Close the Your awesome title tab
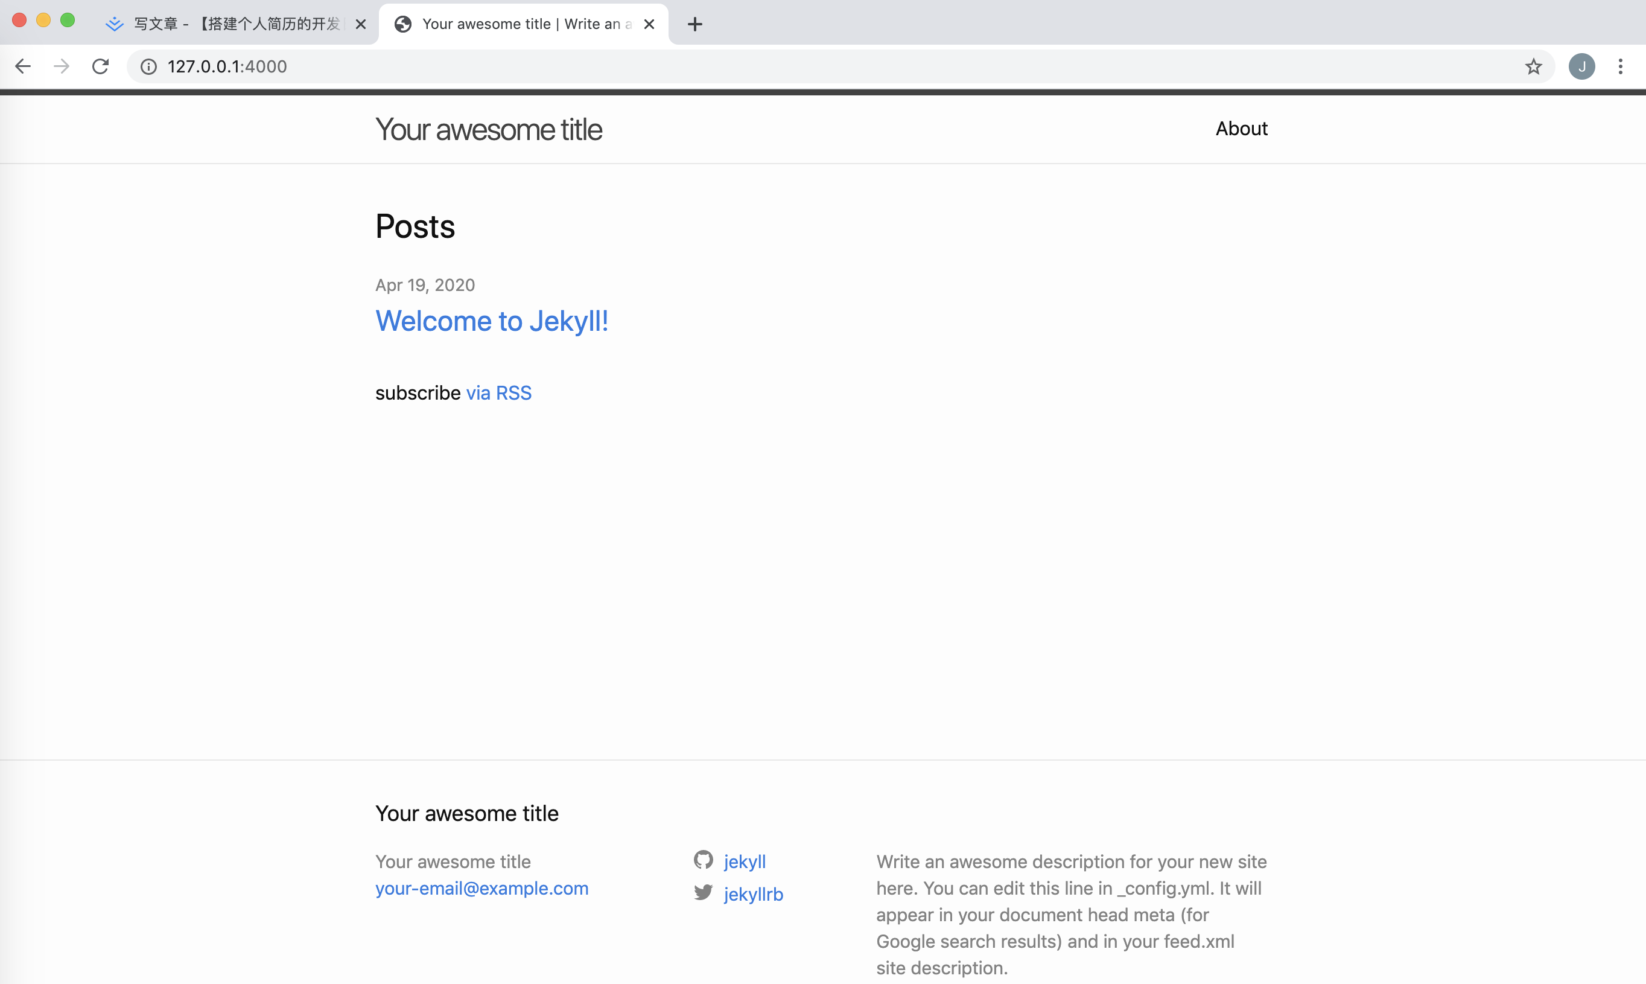This screenshot has width=1646, height=984. pos(649,25)
